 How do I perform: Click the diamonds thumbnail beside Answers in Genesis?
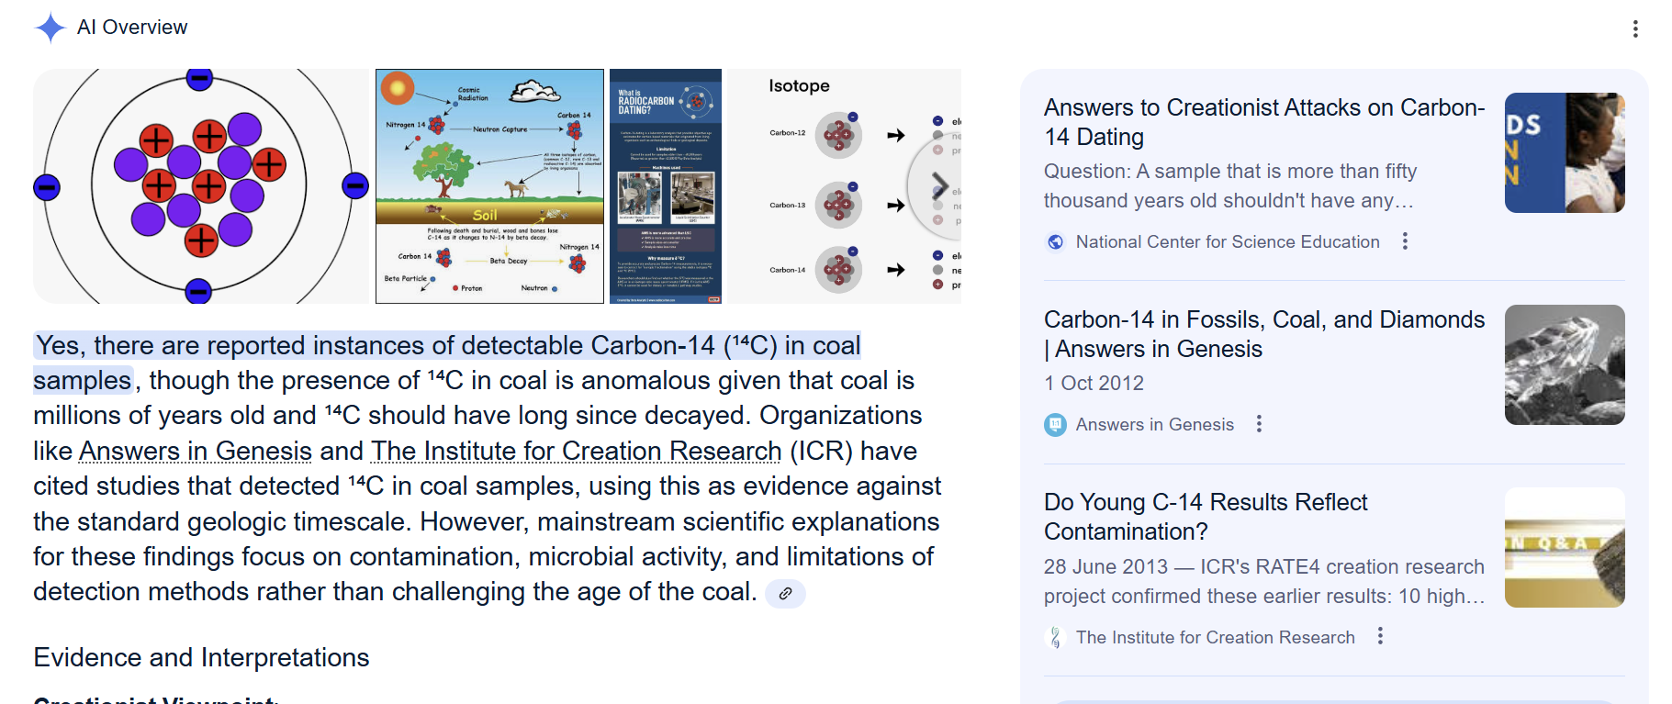[x=1564, y=365]
